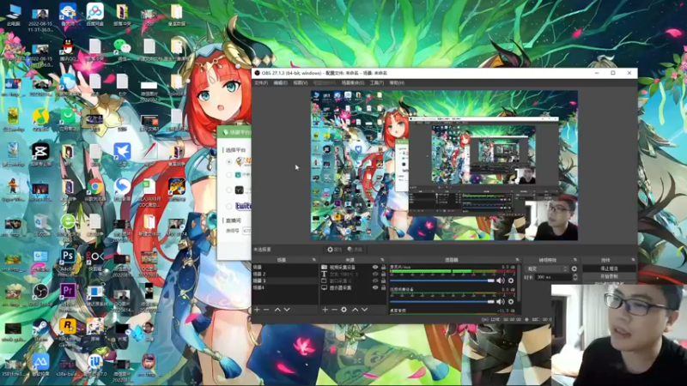The width and height of the screenshot is (687, 386).
Task: Open the 文件(F) menu in OBS
Action: [260, 82]
